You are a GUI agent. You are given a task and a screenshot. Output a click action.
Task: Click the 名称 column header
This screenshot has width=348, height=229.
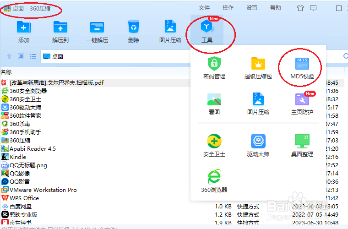(6, 72)
